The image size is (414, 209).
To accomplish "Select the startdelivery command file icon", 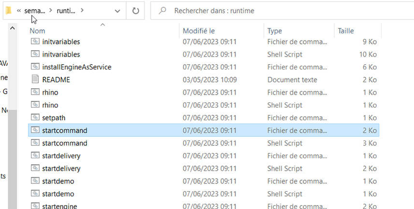I will [35, 155].
